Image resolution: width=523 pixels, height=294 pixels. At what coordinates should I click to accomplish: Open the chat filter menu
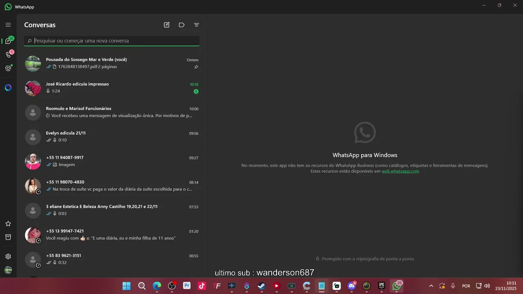197,25
